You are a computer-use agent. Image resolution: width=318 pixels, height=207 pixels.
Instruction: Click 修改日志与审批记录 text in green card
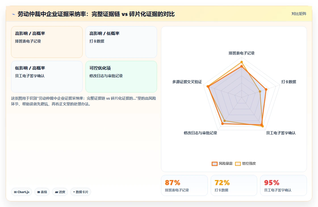tap(106, 76)
